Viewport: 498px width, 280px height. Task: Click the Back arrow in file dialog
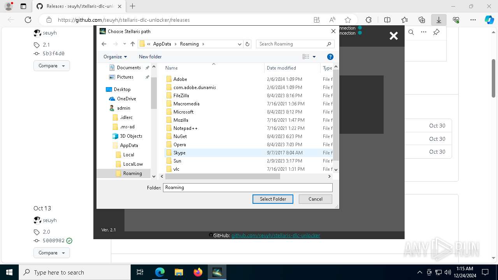tap(104, 44)
